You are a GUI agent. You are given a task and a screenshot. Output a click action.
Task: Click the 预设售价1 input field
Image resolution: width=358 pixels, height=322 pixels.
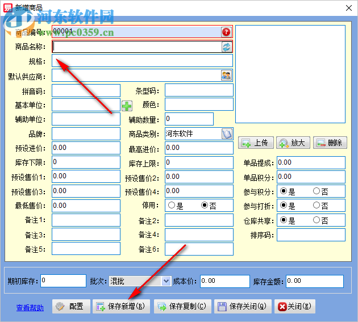click(86, 177)
